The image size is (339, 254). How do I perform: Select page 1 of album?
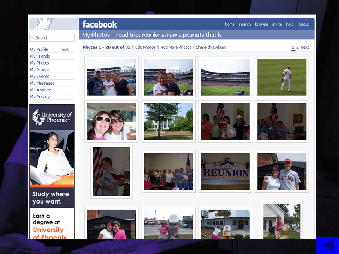[293, 47]
